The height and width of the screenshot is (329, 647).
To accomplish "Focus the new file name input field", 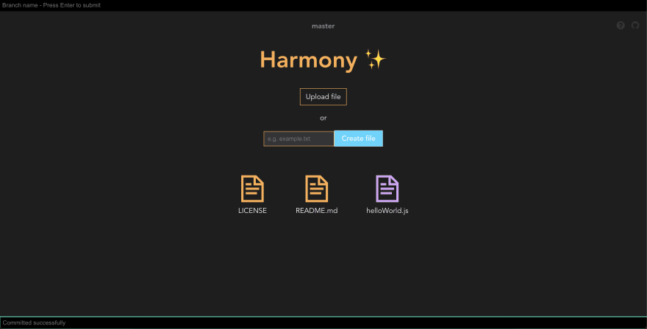I will [299, 139].
